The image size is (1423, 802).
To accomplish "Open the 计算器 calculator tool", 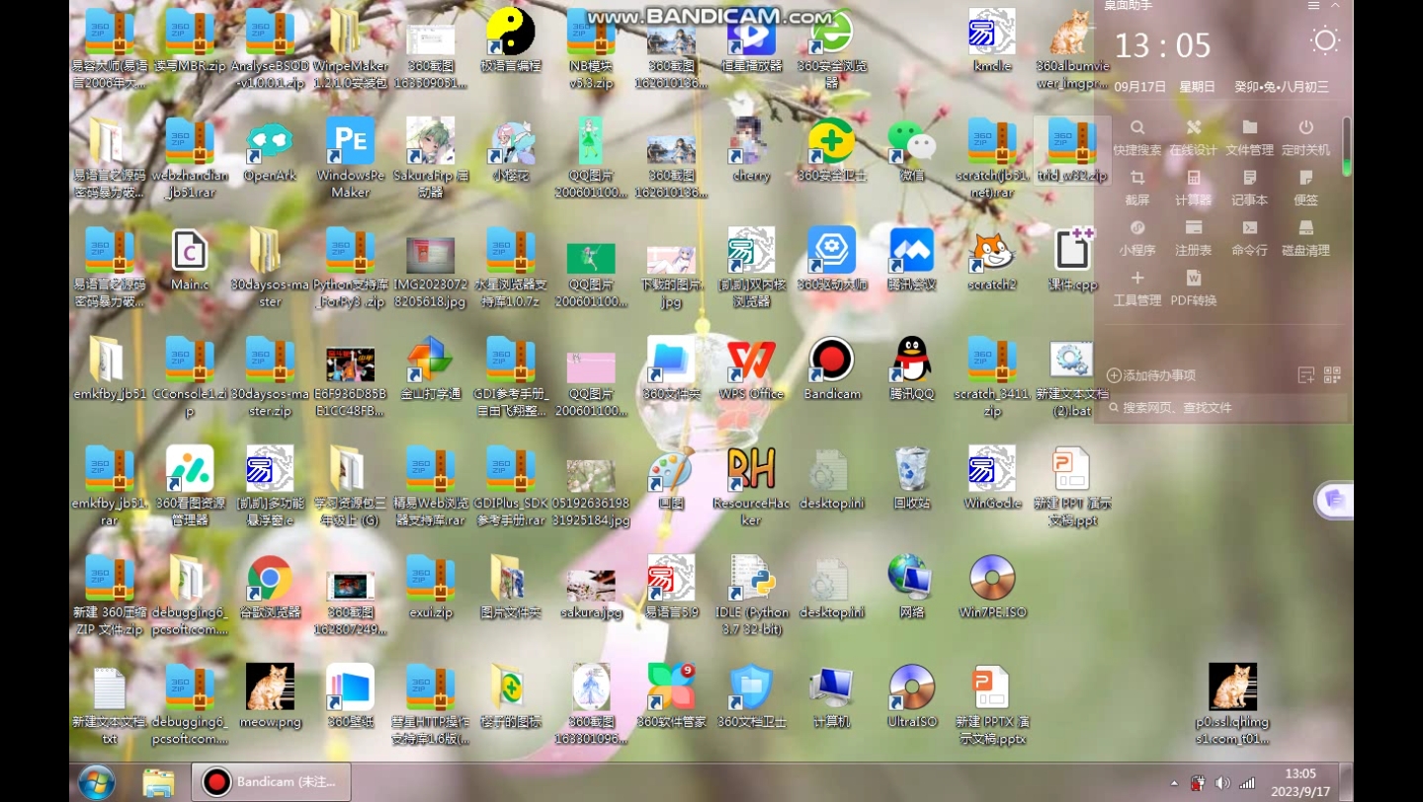I will (1194, 188).
